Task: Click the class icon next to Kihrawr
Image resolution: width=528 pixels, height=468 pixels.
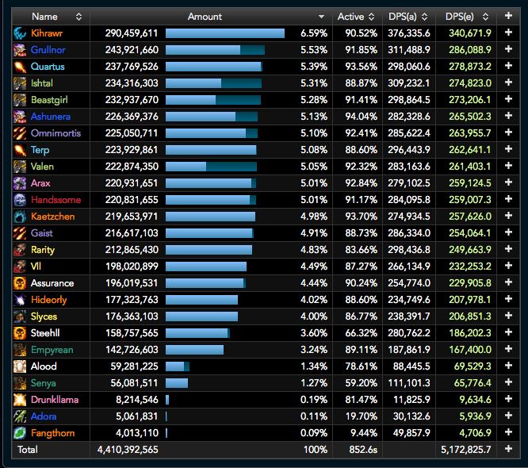Action: tap(20, 33)
